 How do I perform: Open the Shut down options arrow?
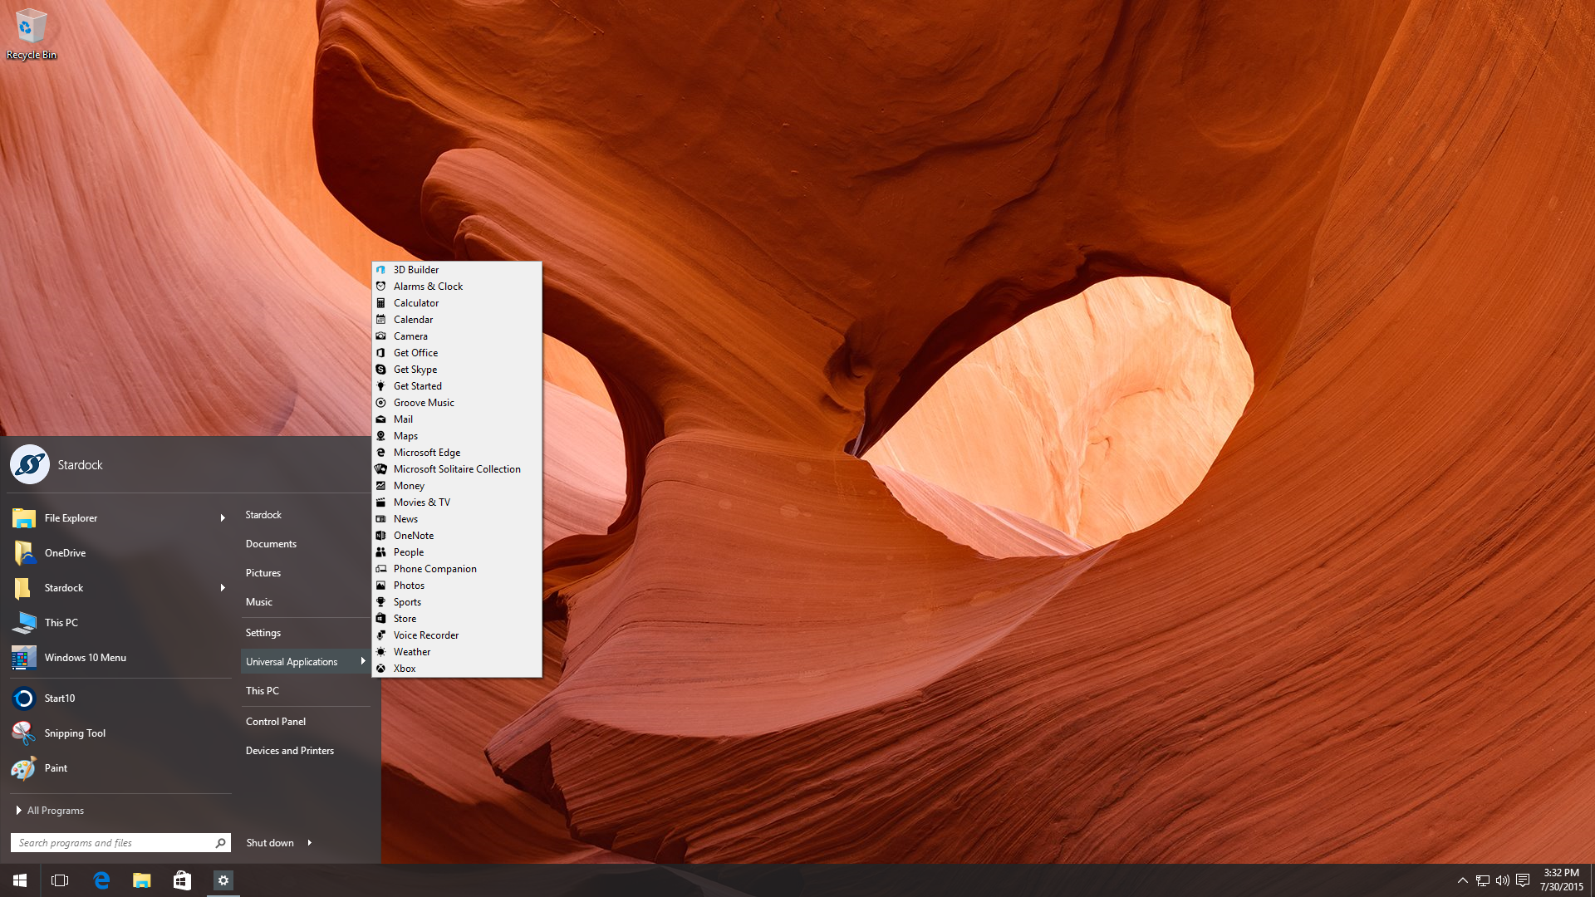310,843
